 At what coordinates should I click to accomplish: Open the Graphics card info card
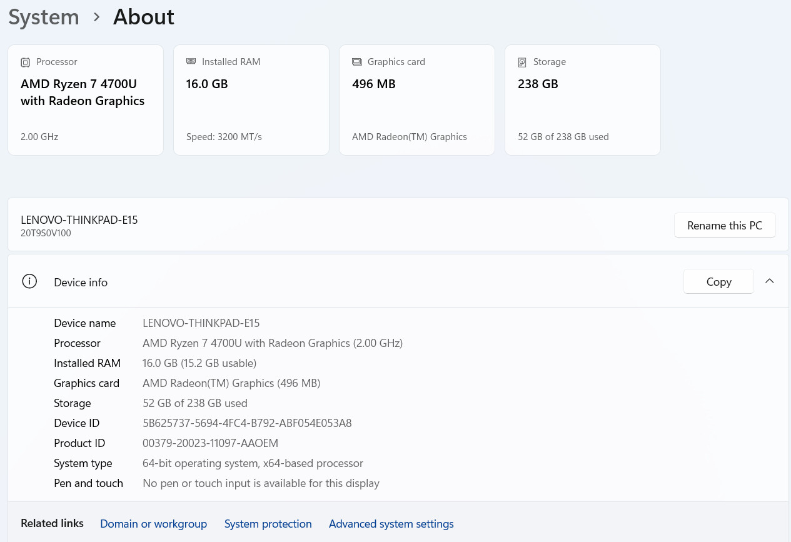tap(417, 100)
